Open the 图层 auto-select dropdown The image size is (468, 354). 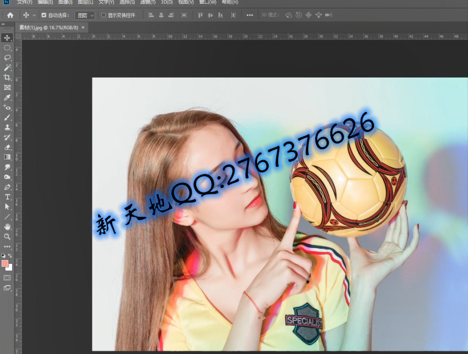coord(85,15)
